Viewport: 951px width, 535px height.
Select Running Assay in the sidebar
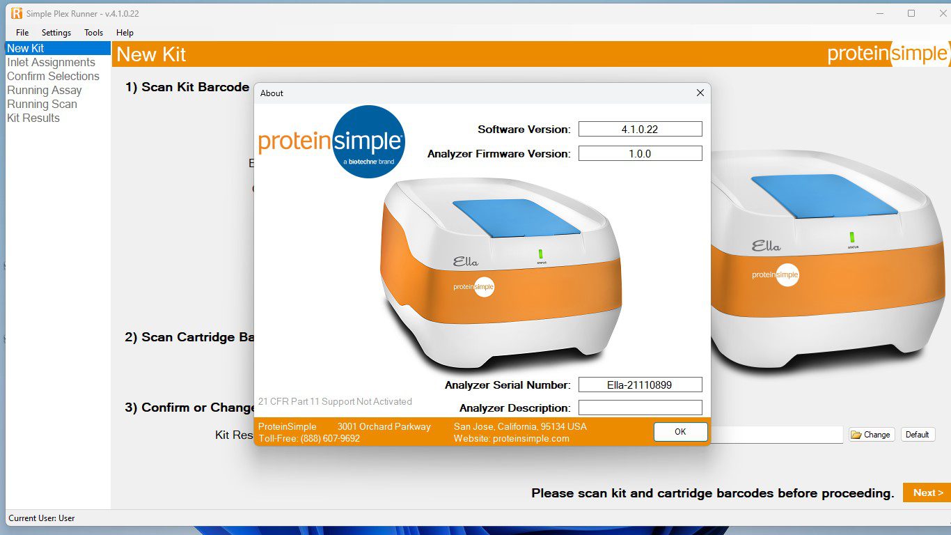coord(44,90)
